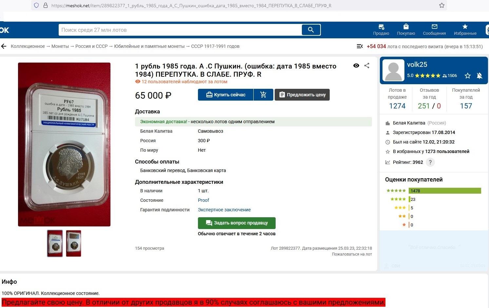Screen dimensions: 489x308
Task: Open Сообщения messages
Action: [434, 30]
